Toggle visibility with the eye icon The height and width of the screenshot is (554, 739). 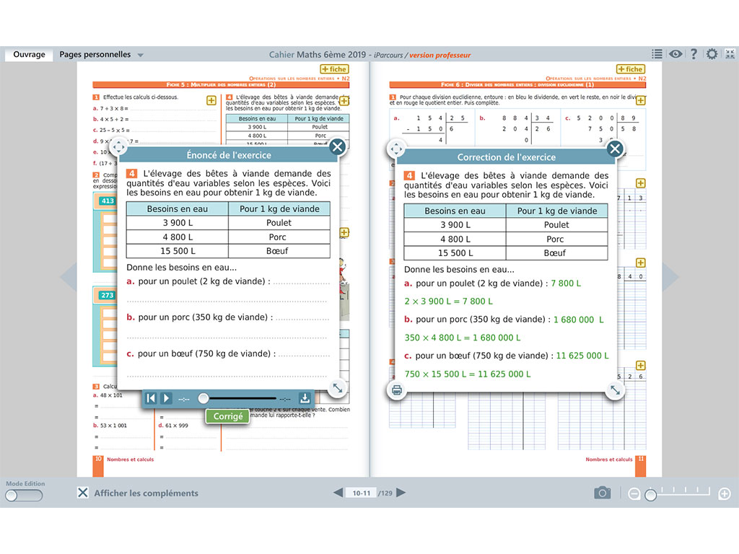(x=675, y=54)
